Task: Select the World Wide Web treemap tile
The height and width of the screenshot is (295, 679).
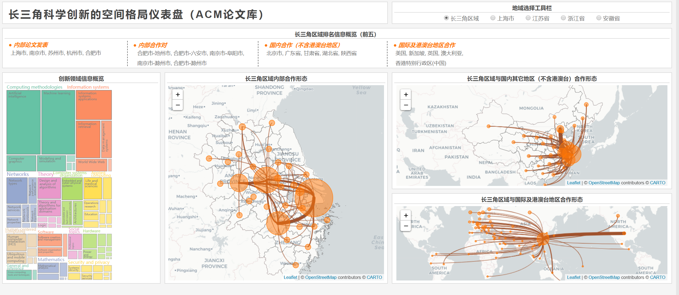Action: pos(91,164)
